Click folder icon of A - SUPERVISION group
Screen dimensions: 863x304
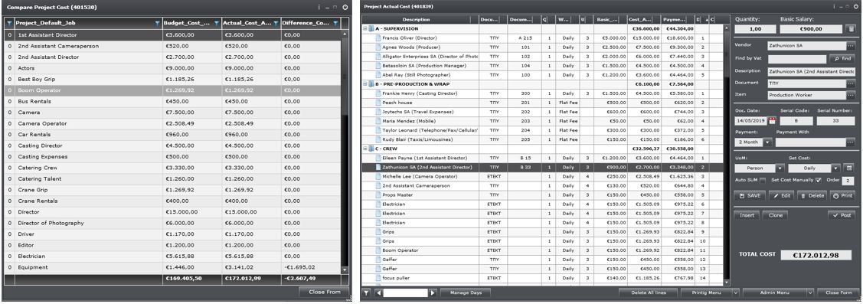point(371,28)
